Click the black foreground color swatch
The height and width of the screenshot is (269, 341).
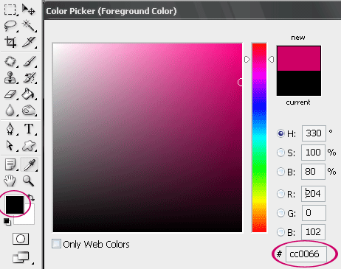pos(15,205)
